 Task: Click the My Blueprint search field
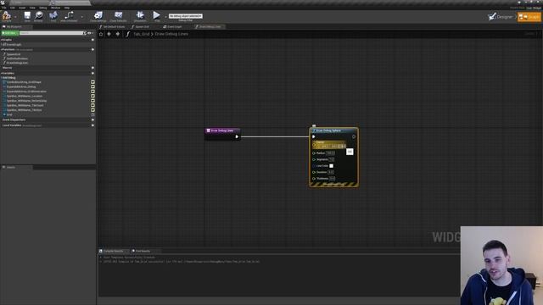(52, 33)
